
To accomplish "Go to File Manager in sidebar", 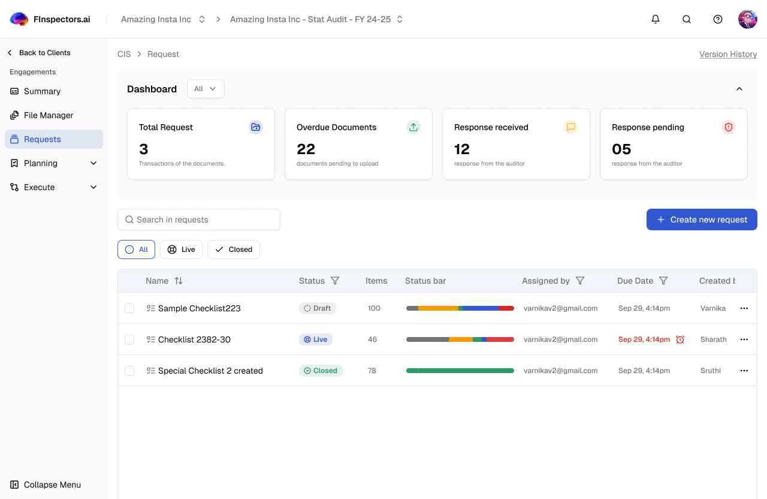I will (48, 115).
